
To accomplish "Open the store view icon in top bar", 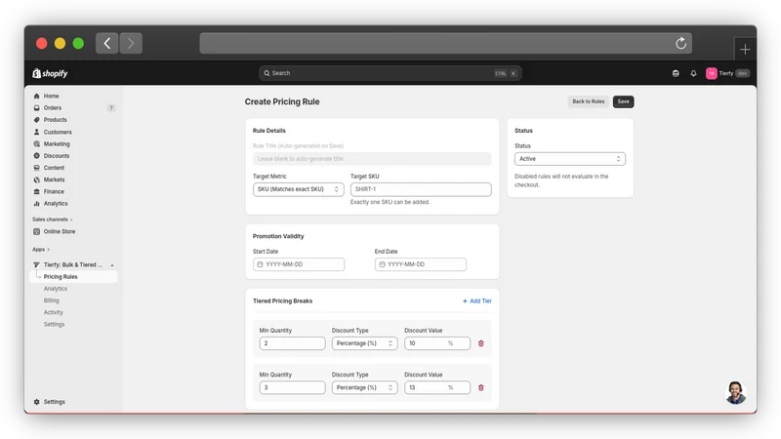I will [676, 73].
